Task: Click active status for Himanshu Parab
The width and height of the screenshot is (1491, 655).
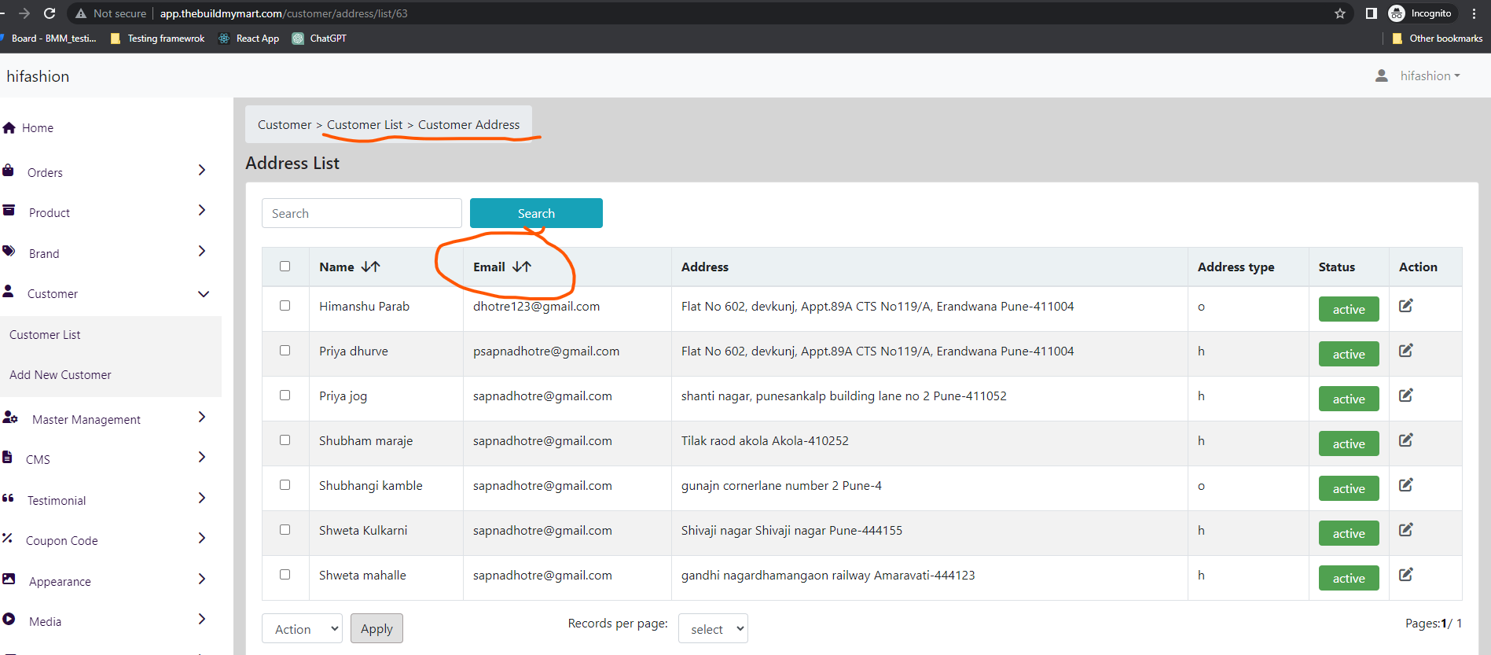Action: 1349,309
